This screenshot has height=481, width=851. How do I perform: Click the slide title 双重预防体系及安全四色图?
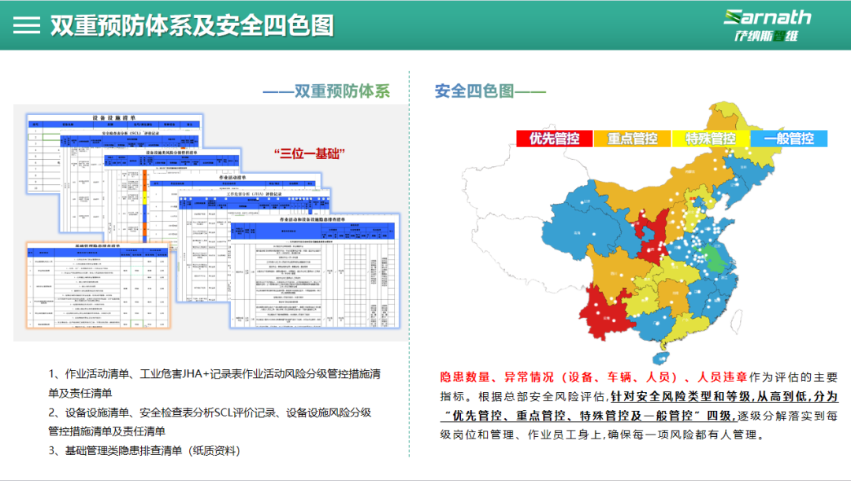191,25
